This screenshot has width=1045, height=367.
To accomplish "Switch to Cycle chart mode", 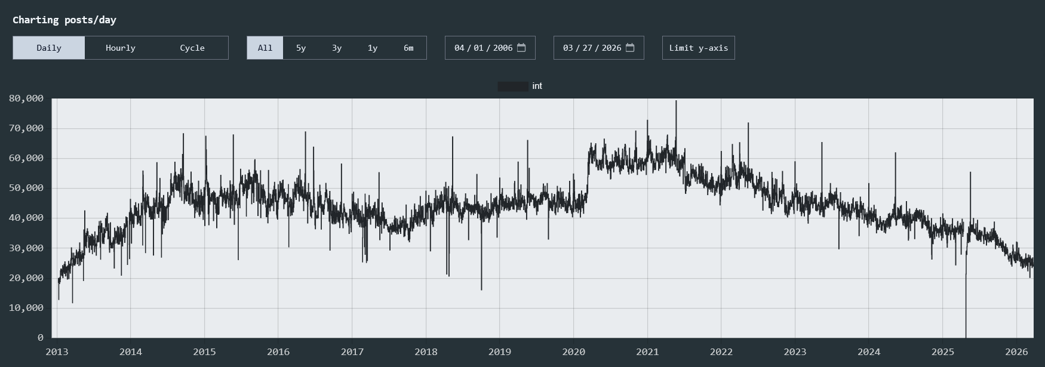I will (x=192, y=48).
